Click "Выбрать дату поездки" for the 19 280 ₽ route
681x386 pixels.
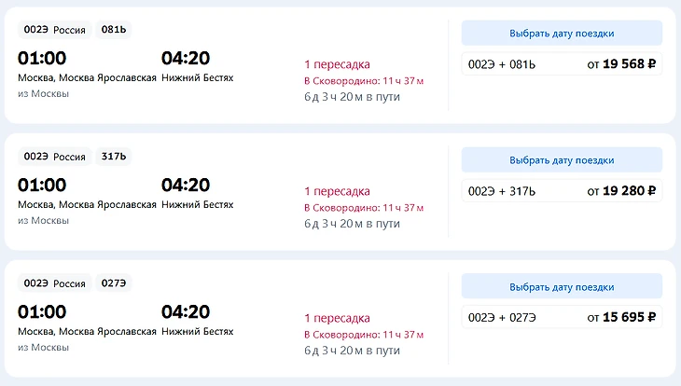(562, 160)
